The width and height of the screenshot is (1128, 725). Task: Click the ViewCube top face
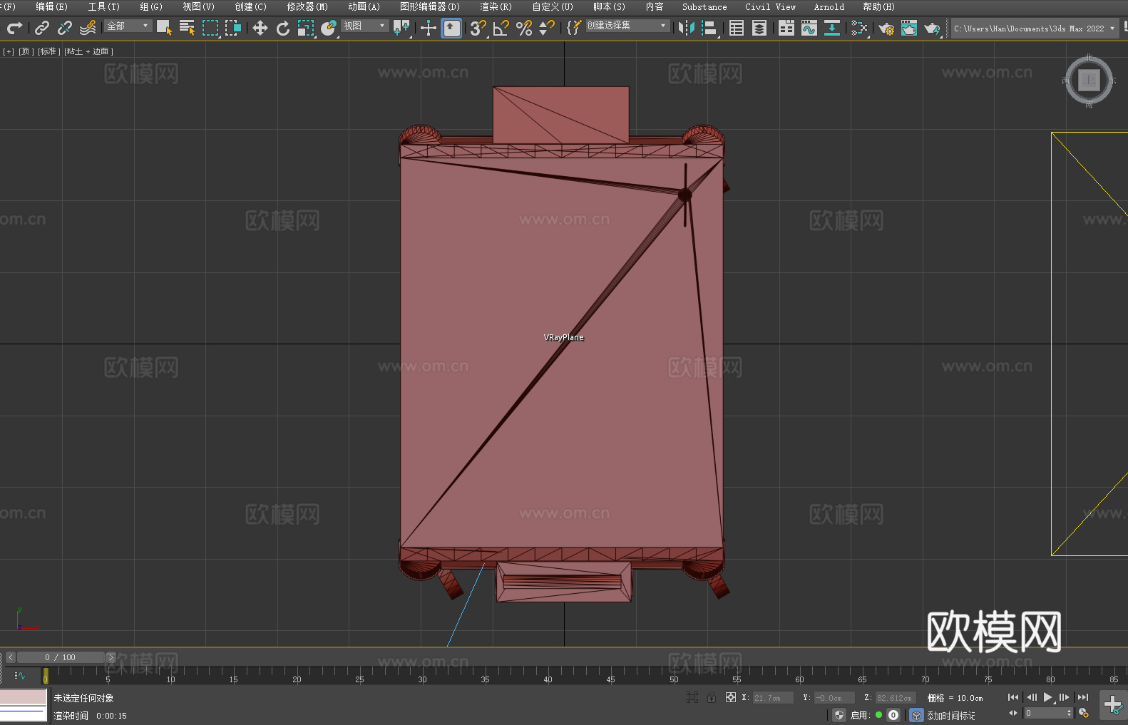click(1089, 80)
